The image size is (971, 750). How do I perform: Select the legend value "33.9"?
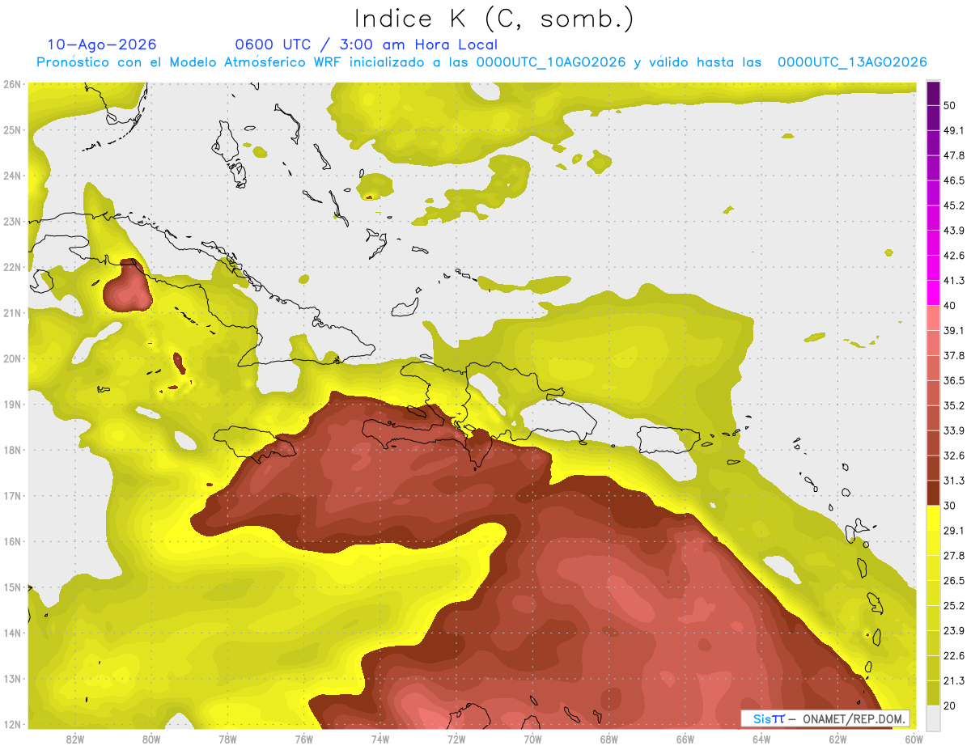955,430
